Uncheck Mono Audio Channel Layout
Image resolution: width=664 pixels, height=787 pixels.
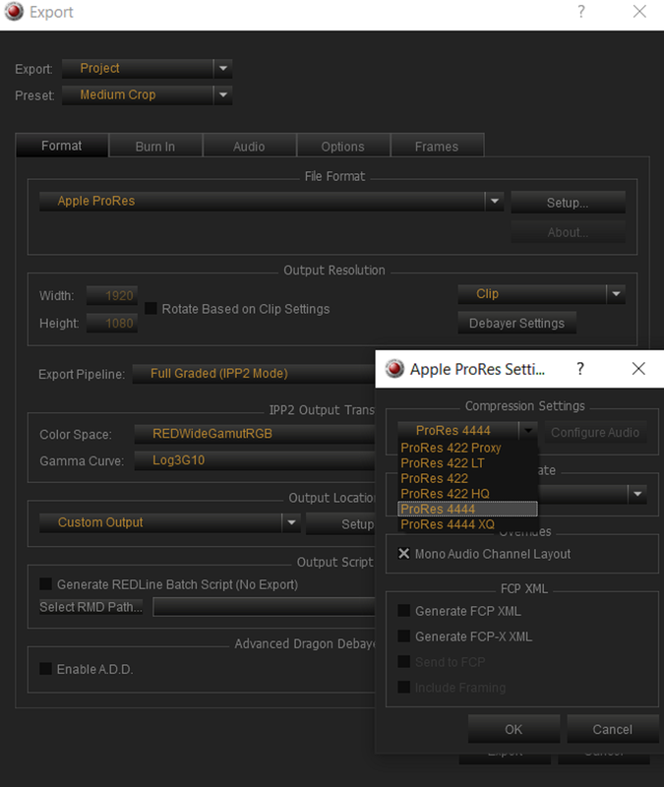403,553
